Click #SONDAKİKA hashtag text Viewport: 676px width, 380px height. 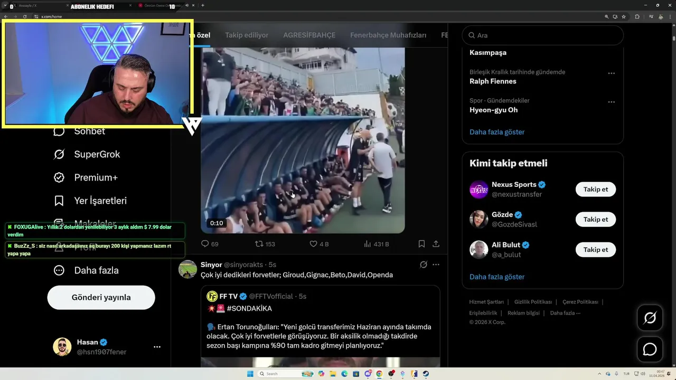click(249, 308)
